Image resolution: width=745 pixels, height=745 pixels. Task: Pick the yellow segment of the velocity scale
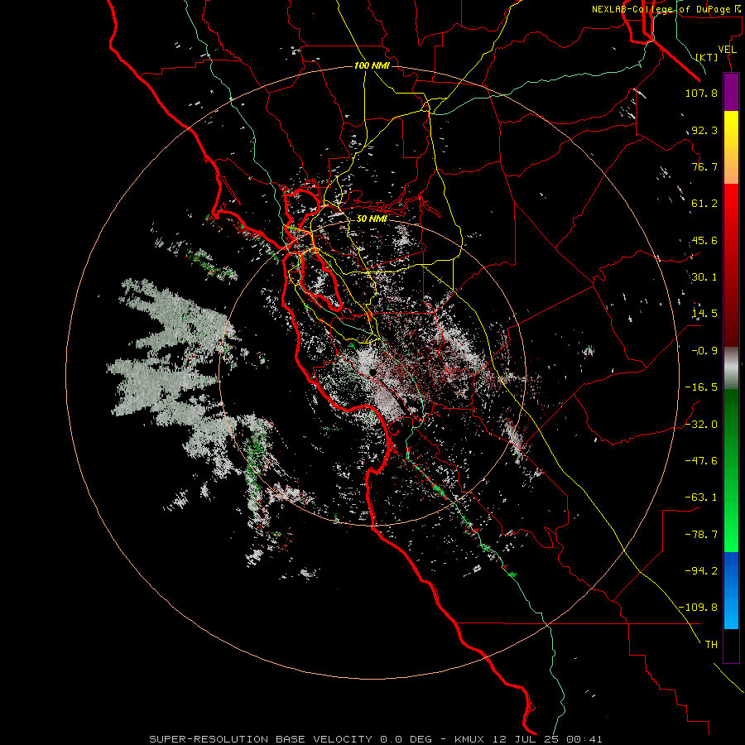coord(731,129)
